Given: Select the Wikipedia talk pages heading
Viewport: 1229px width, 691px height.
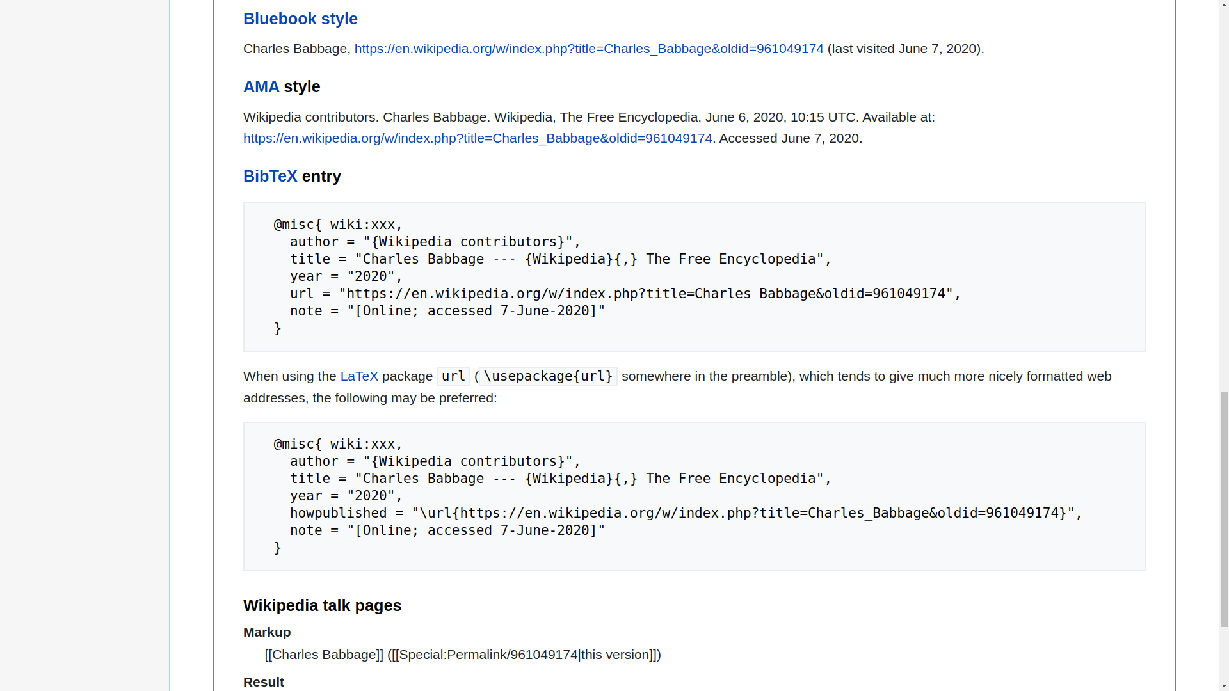Looking at the screenshot, I should tap(322, 605).
